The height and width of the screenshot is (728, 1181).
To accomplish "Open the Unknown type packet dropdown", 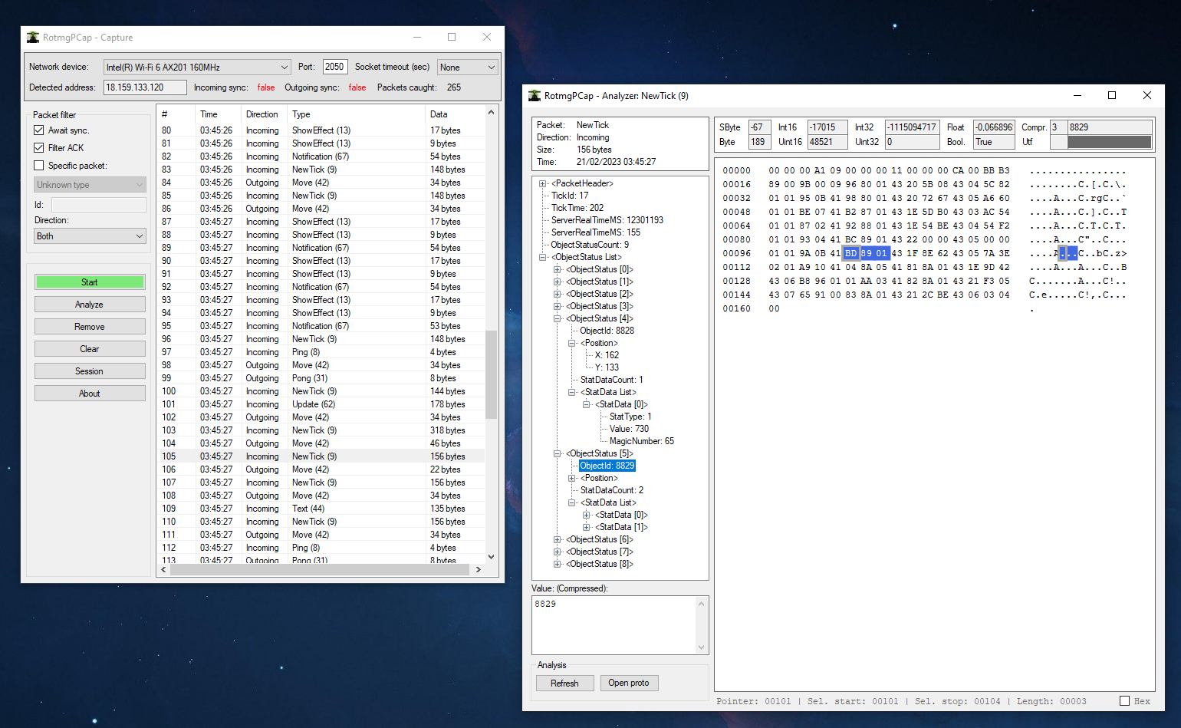I will (x=90, y=185).
